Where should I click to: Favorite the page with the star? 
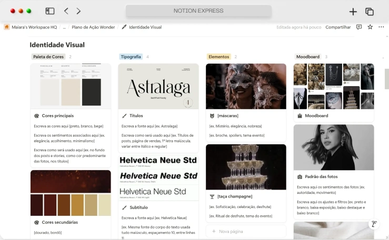point(370,27)
